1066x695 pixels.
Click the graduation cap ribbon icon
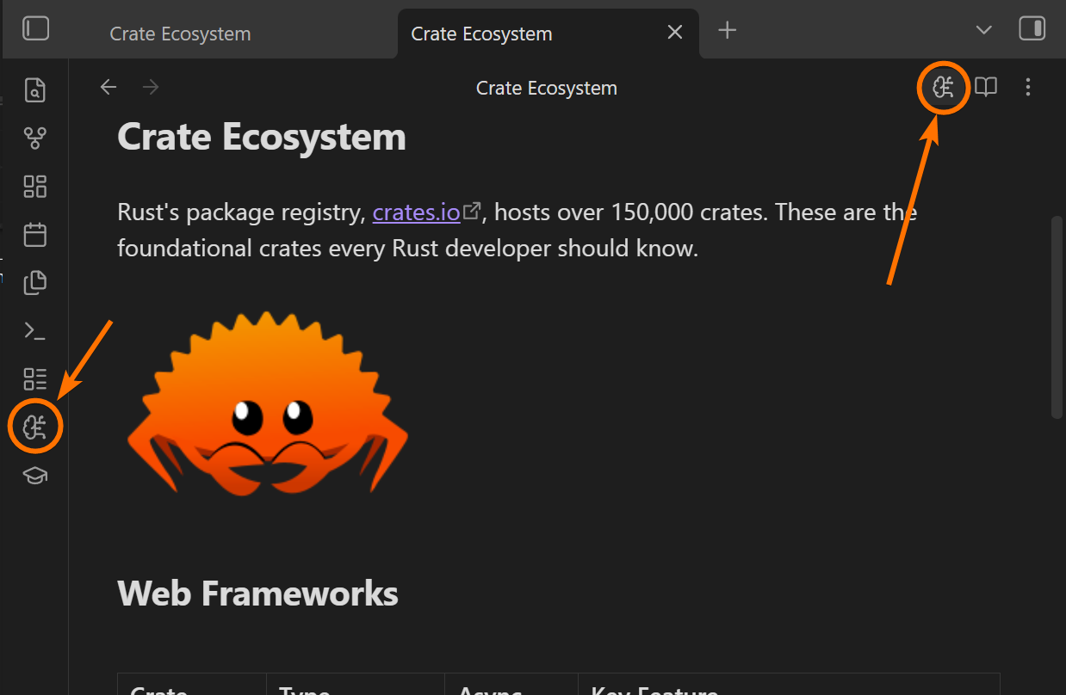click(35, 475)
